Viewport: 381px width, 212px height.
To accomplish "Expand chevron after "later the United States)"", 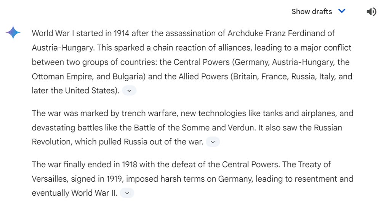I will pyautogui.click(x=129, y=91).
